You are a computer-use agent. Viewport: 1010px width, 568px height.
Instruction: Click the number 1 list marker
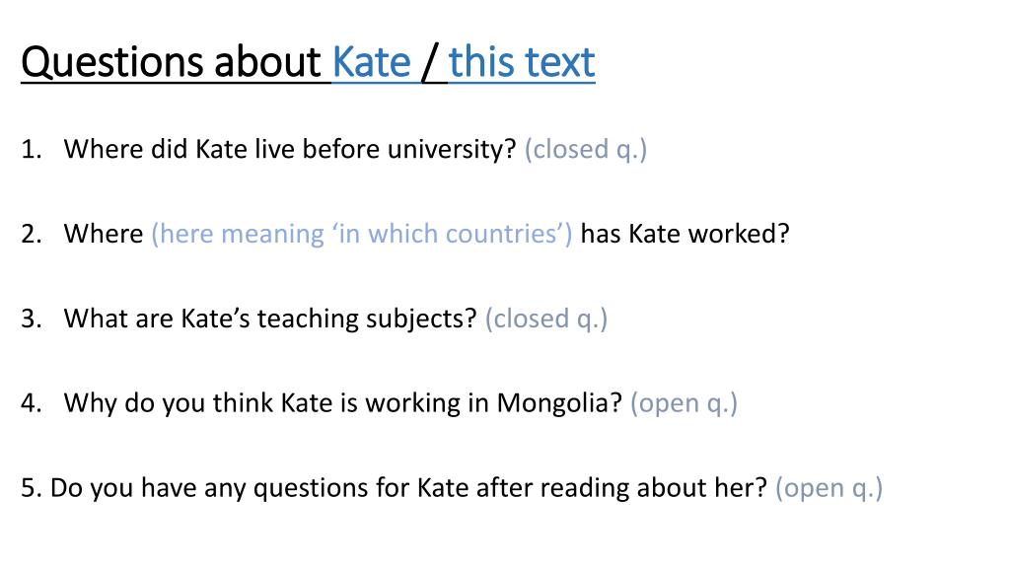coord(31,150)
